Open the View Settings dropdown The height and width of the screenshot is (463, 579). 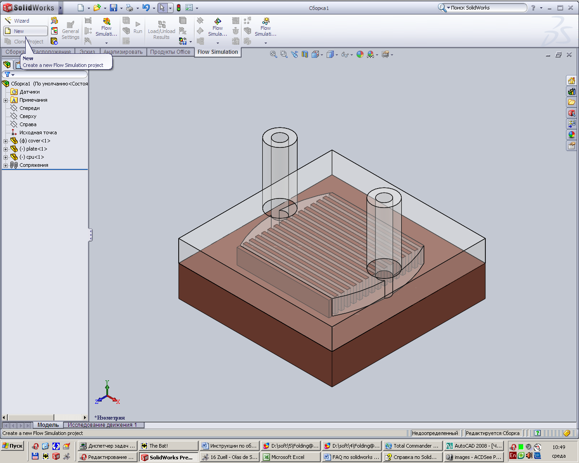coord(387,54)
